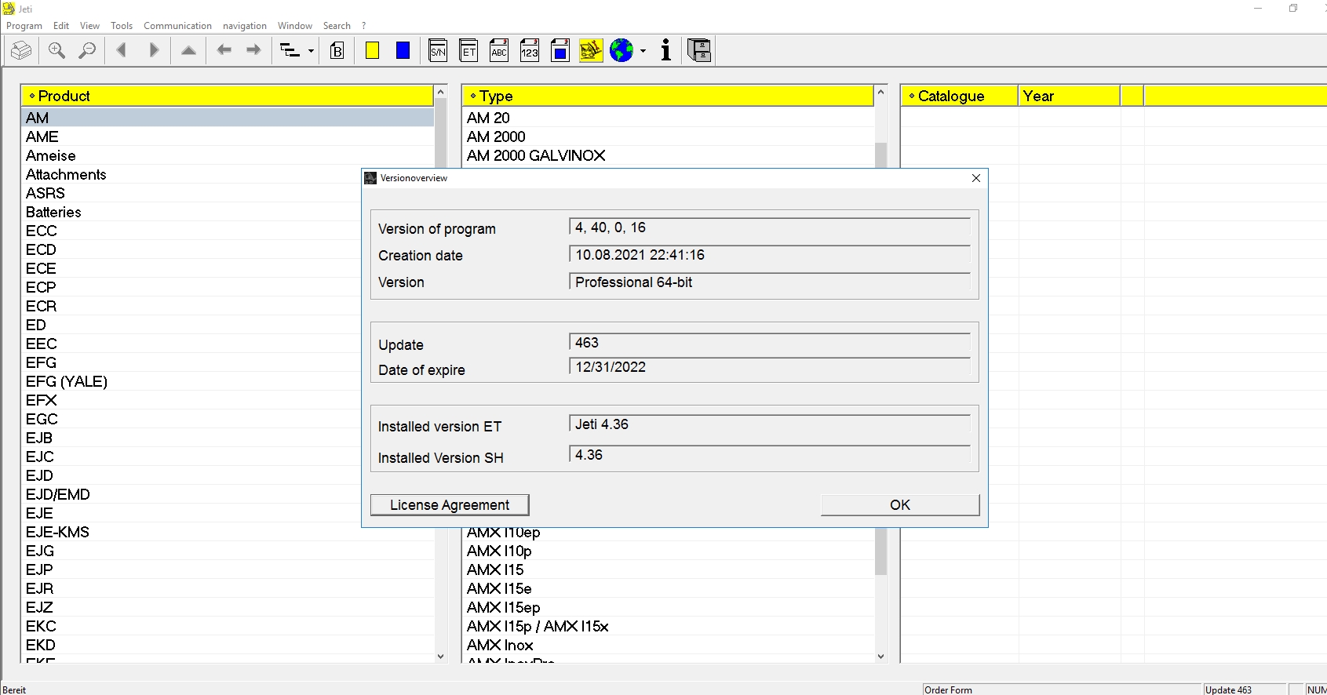Viewport: 1327px width, 695px height.
Task: Click the License Agreement button
Action: [x=450, y=505]
